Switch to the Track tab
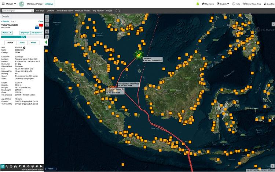Image resolution: width=275 pixels, height=172 pixels. pos(22,42)
